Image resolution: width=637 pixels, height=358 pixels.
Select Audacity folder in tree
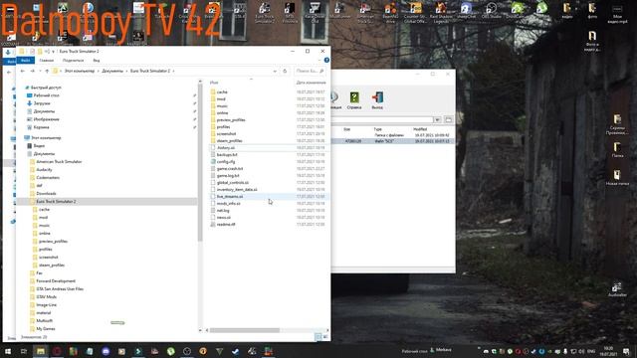pyautogui.click(x=44, y=170)
